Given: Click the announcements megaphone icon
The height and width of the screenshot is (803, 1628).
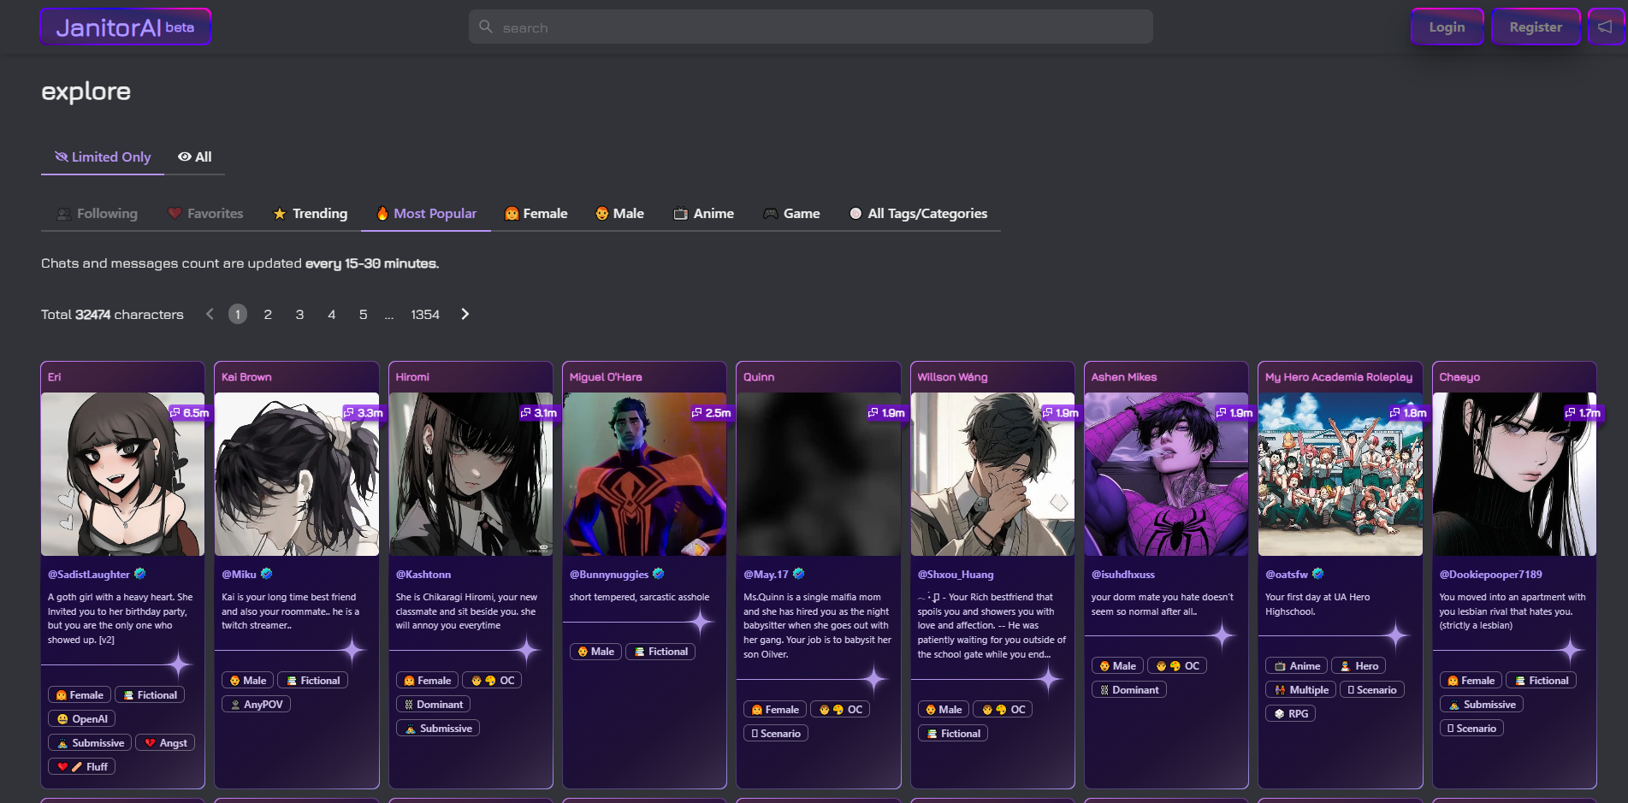Looking at the screenshot, I should click(x=1605, y=27).
